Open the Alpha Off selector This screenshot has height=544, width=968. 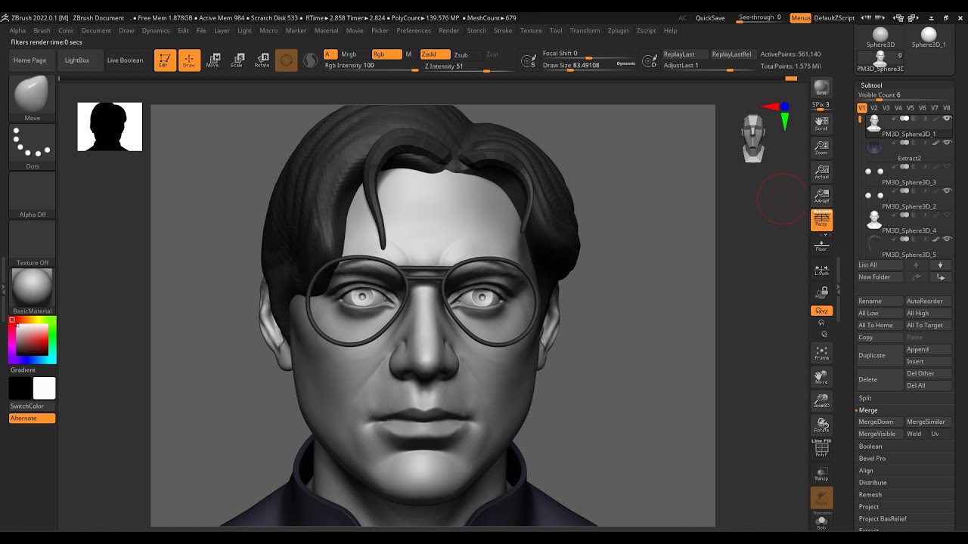click(x=32, y=195)
